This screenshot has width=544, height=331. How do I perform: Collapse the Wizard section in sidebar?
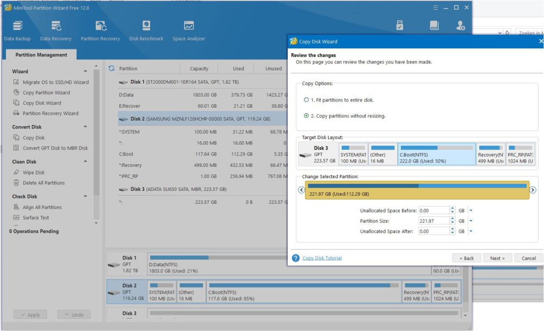click(x=85, y=71)
